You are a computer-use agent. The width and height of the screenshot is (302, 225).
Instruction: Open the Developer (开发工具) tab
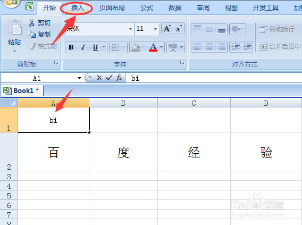266,8
